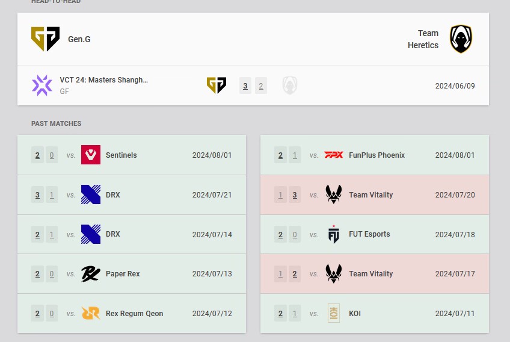Click the Gen.G logo in header
510x342 pixels.
coord(45,39)
